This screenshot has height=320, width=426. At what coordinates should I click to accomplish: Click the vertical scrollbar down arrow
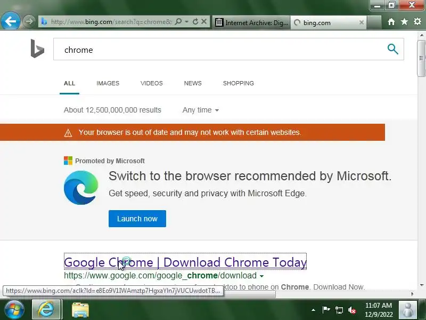point(421,285)
